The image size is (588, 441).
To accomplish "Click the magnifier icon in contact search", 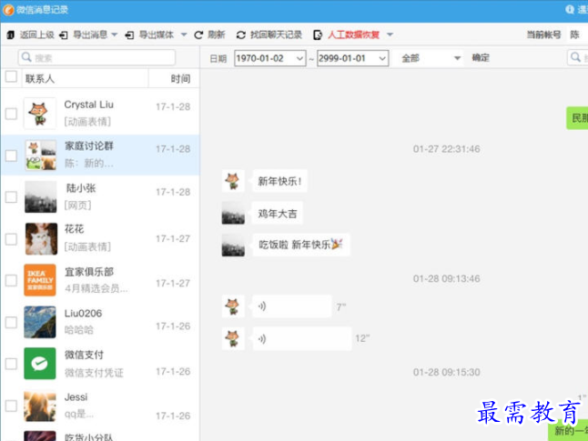I will pyautogui.click(x=26, y=57).
